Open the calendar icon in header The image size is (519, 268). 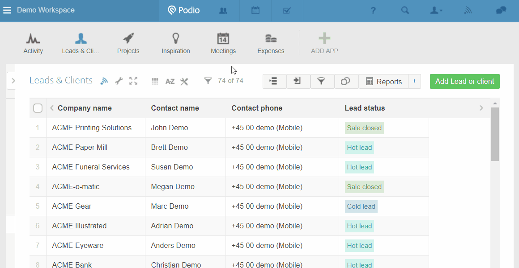point(255,10)
